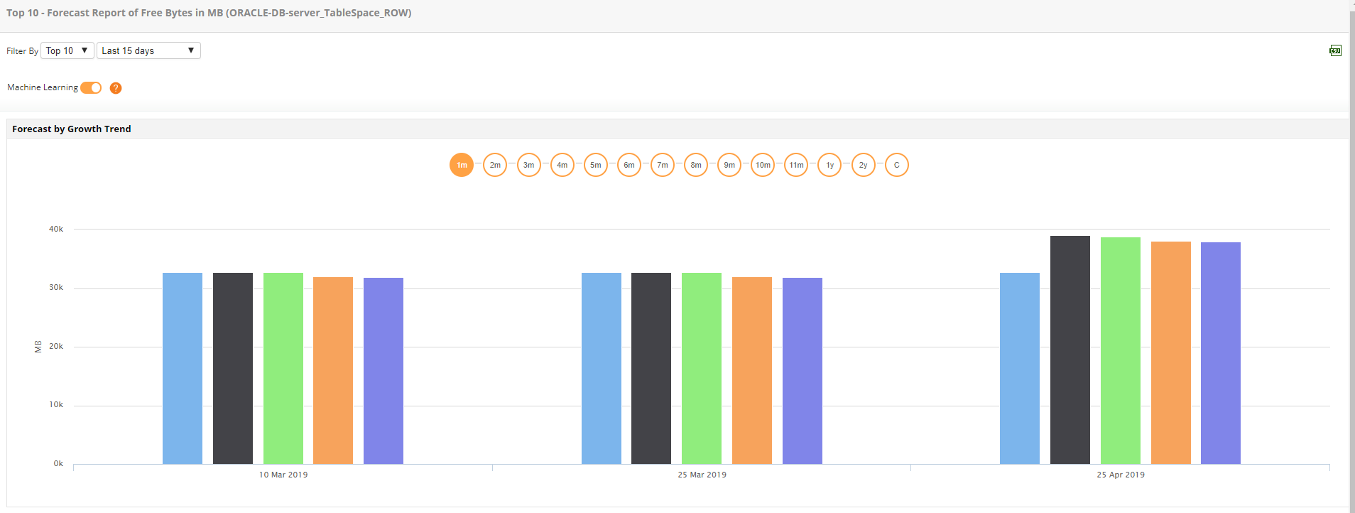Click the 25 Apr 2019 axis label
1355x513 pixels.
click(1121, 475)
